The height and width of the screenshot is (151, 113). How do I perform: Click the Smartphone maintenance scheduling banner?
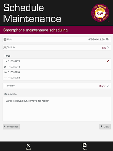[x=56, y=30]
